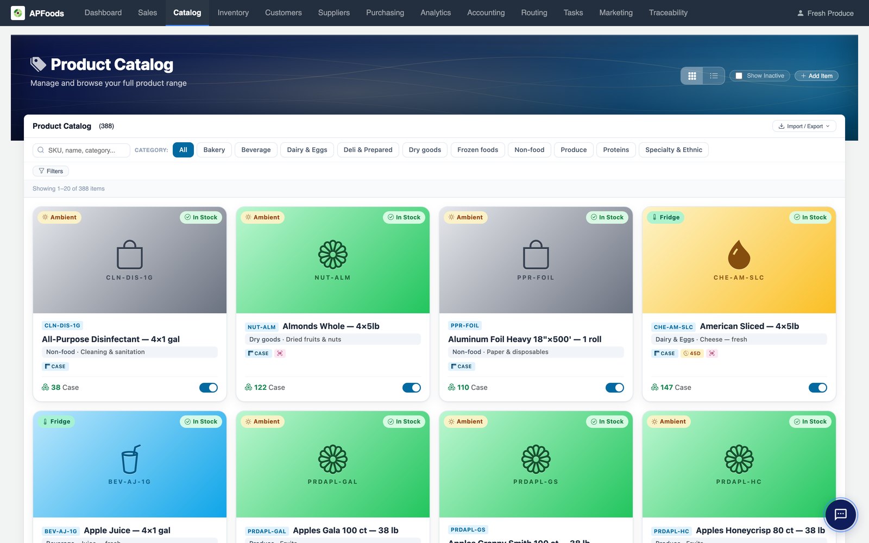
Task: Select the Produce category chip
Action: coord(574,150)
